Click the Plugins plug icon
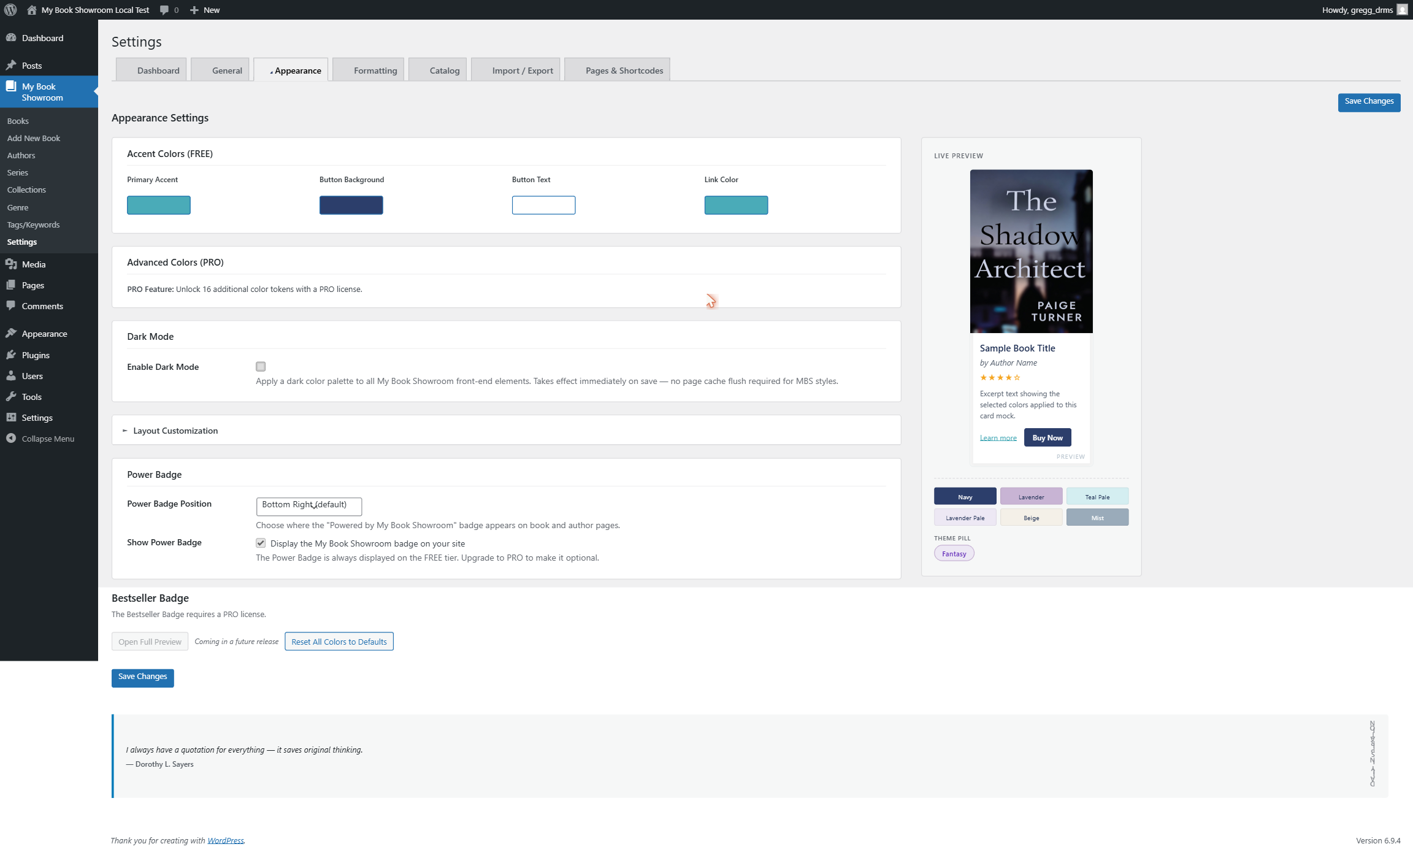This screenshot has height=852, width=1413. coord(11,355)
